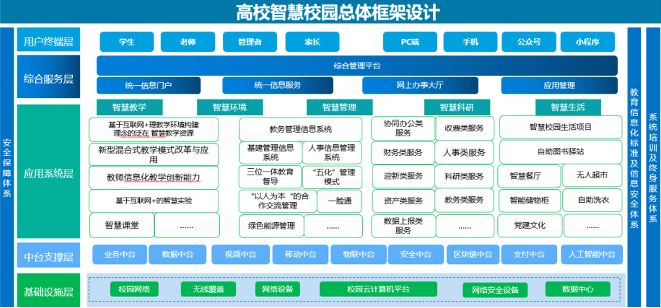Viewport: 661px width, 308px height.
Task: Select the 校园云计算机平台 green box
Action: [x=378, y=289]
